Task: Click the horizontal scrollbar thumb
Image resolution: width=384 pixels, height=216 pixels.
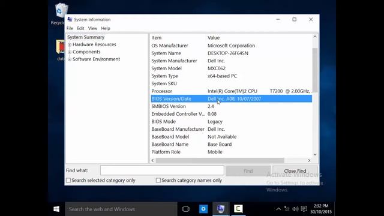Action: [x=220, y=160]
